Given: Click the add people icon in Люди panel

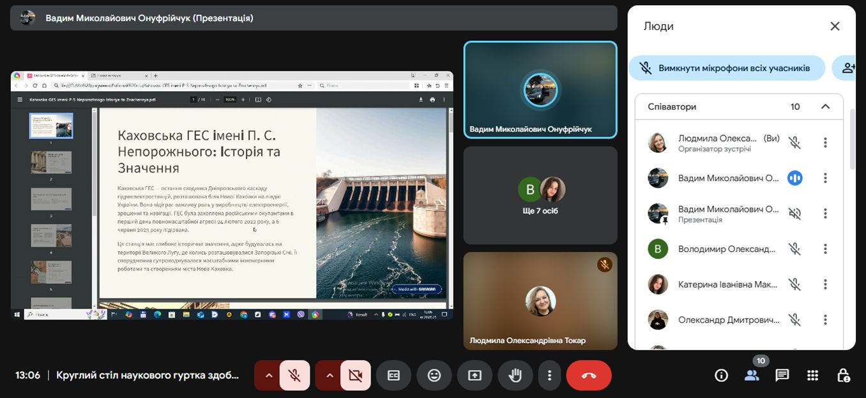Looking at the screenshot, I should 847,68.
